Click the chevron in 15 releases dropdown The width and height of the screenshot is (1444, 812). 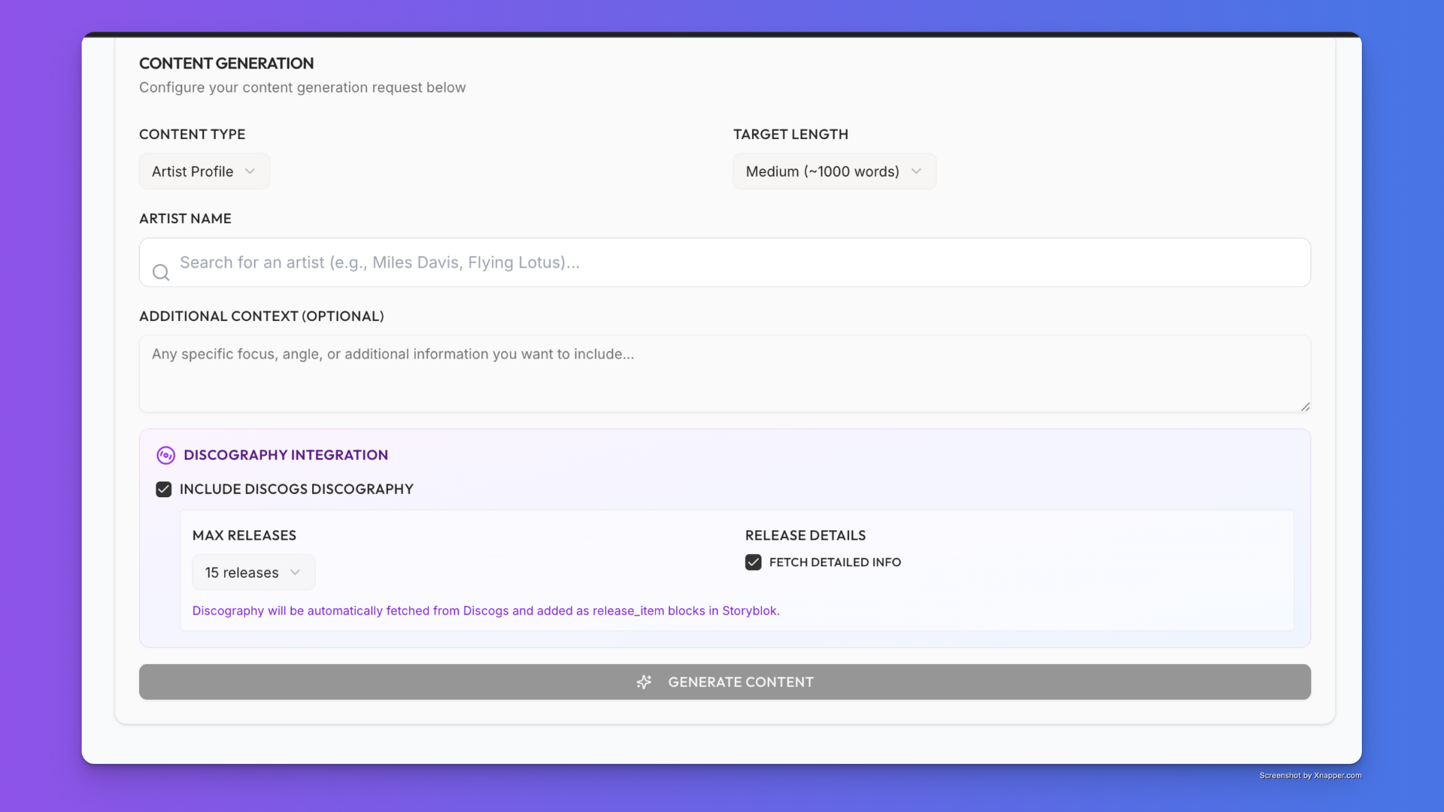[x=296, y=572]
